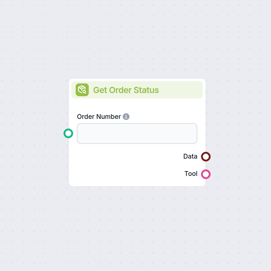Select the rounded green icon in the header bar
This screenshot has width=271, height=271.
pyautogui.click(x=82, y=90)
